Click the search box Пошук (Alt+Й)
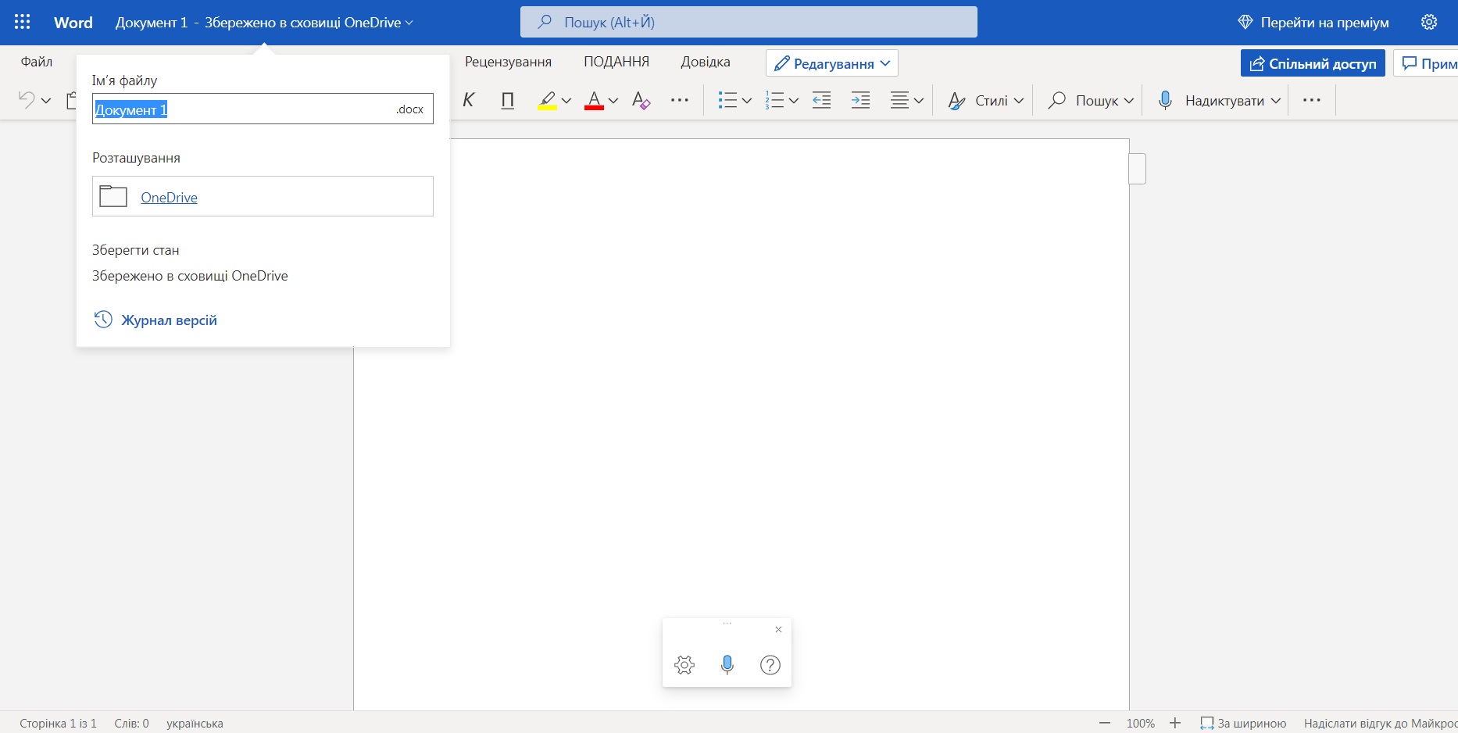Screen dimensions: 1458x733 (749, 22)
